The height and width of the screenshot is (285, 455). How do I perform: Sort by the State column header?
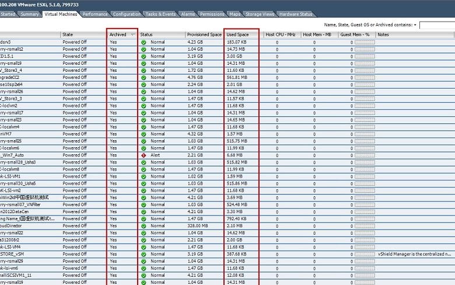coord(83,34)
